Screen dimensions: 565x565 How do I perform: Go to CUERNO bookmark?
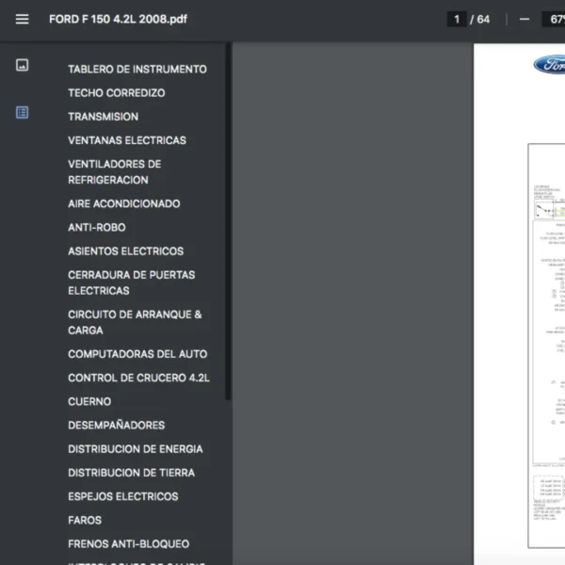[x=89, y=401]
